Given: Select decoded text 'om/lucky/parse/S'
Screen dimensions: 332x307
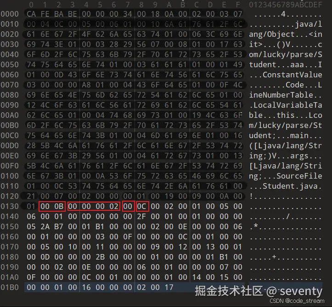Looking at the screenshot, I should [x=286, y=54].
